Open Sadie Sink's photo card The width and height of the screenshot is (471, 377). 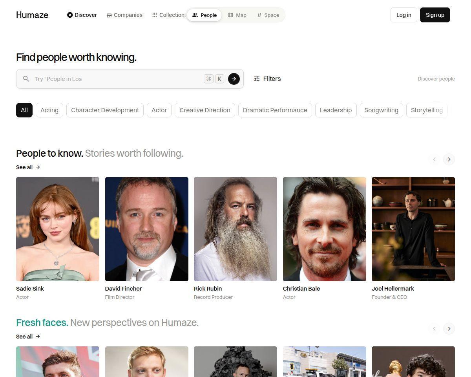[58, 229]
